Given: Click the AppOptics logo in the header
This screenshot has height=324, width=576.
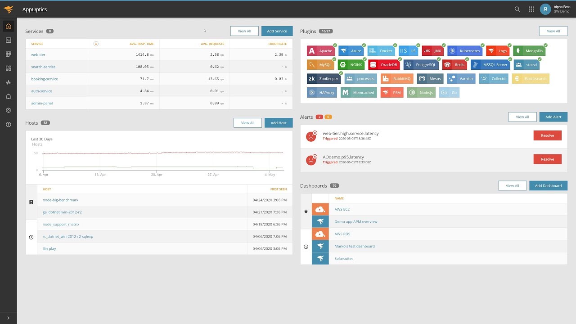Looking at the screenshot, I should pos(8,9).
